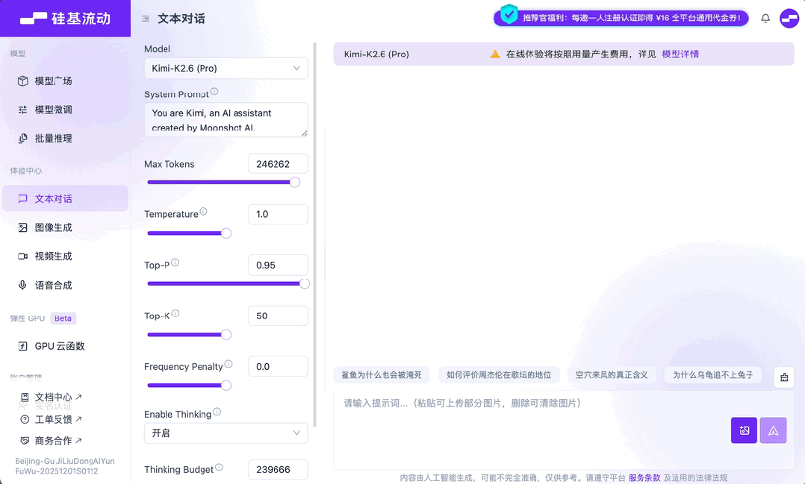Click the 模型微调 sliders icon
The image size is (805, 484).
22,110
